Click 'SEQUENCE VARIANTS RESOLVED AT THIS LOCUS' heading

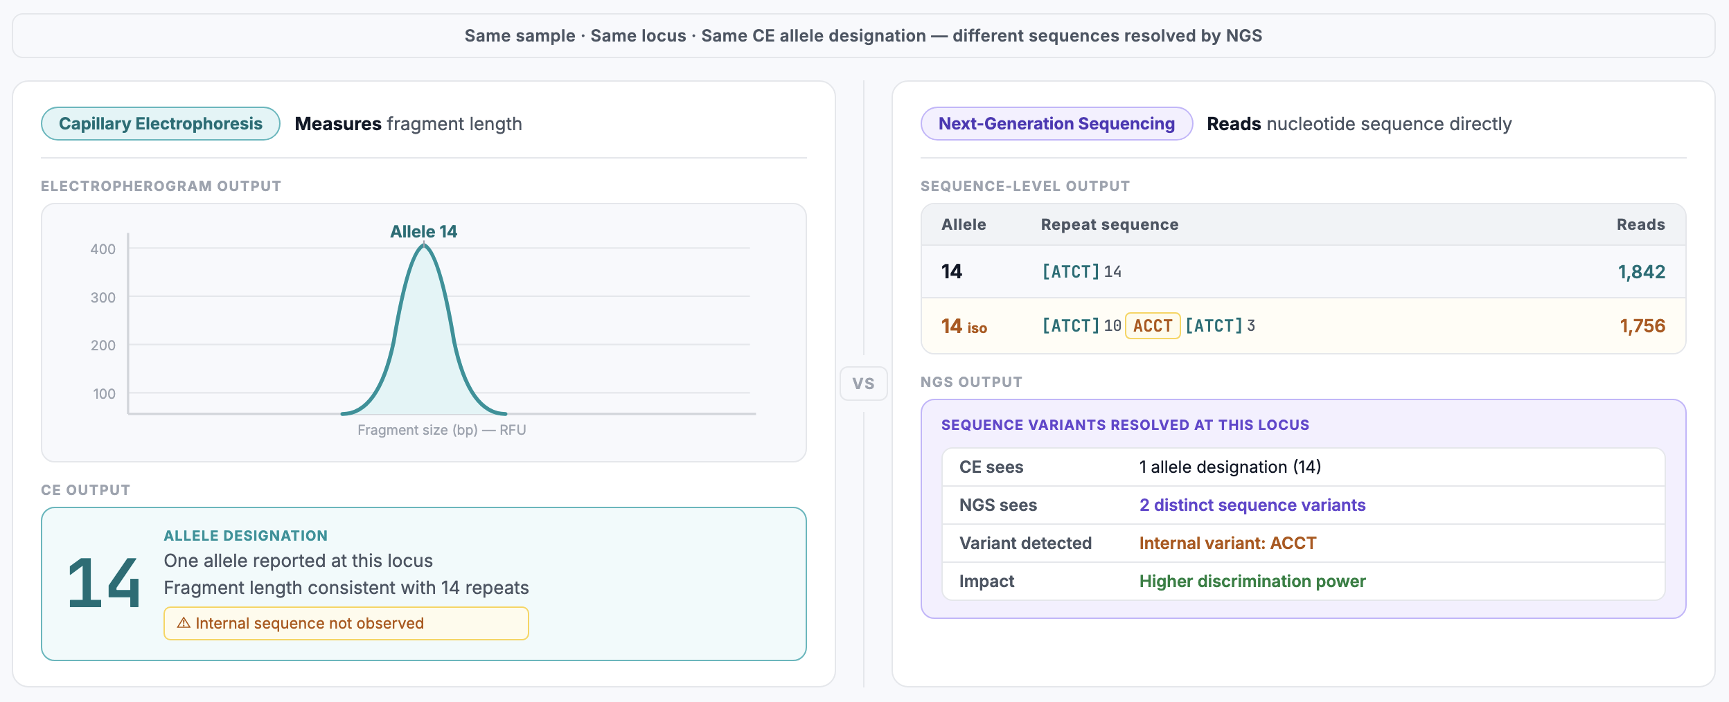coord(1125,425)
